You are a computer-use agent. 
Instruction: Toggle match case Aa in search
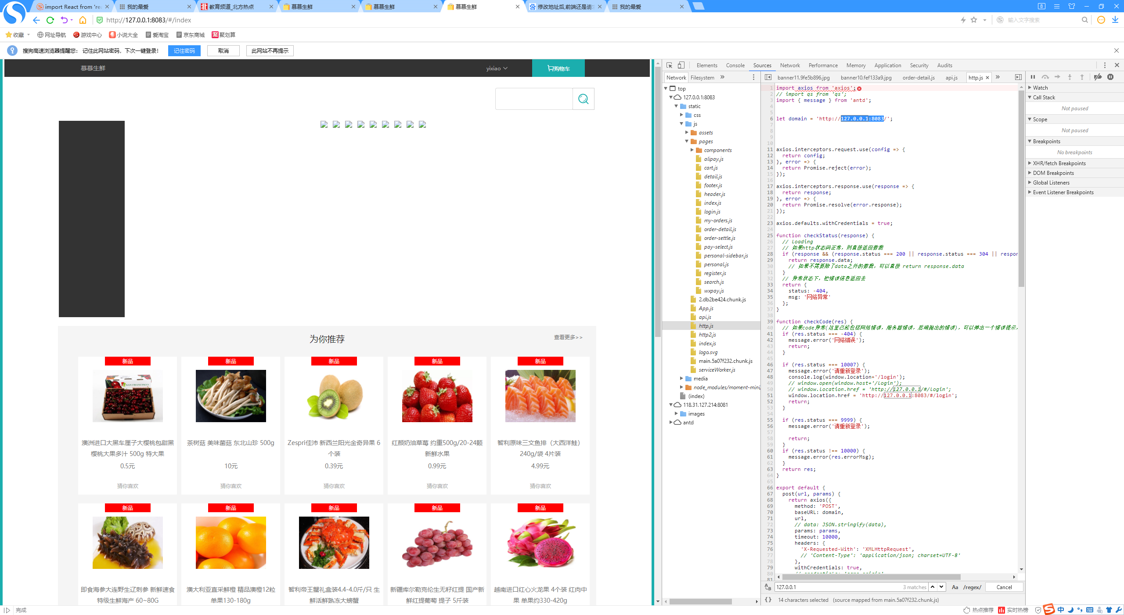955,587
